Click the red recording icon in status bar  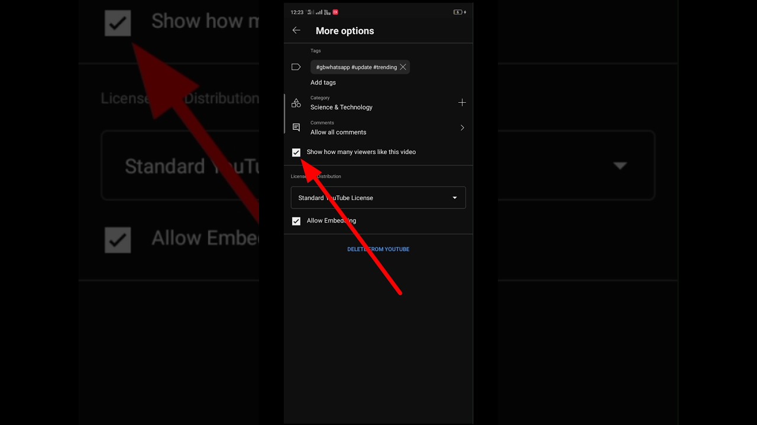[x=335, y=12]
